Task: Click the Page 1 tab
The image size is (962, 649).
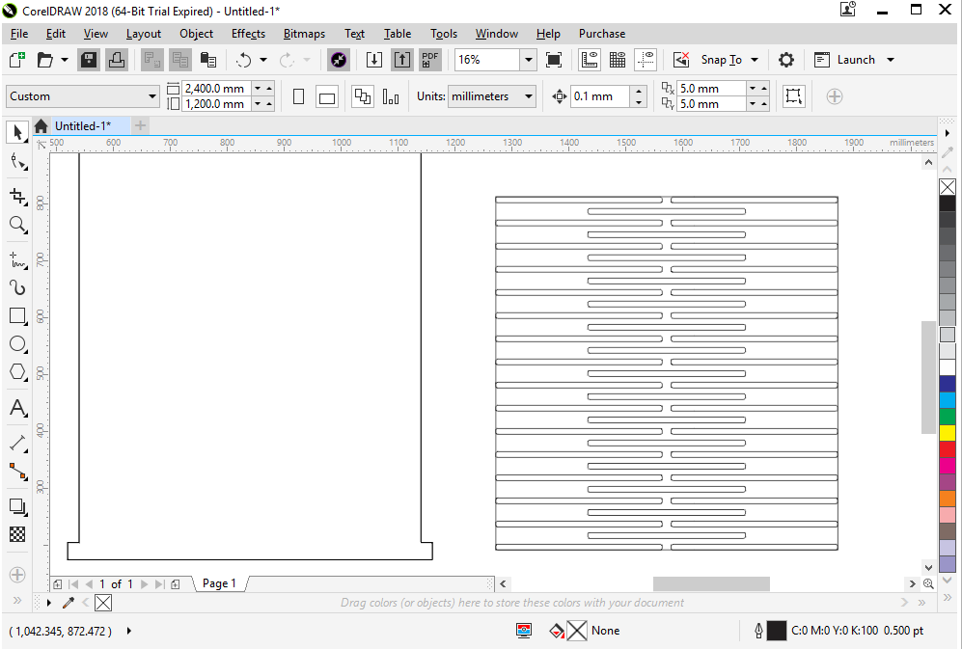Action: [219, 583]
